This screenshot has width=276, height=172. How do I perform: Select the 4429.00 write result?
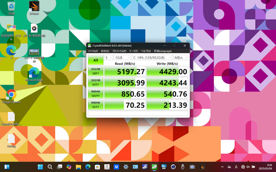point(167,71)
